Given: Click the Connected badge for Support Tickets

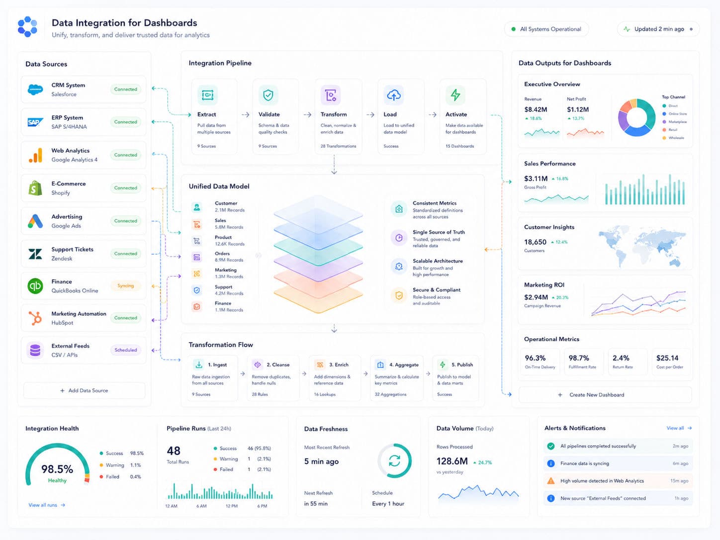Looking at the screenshot, I should point(126,254).
